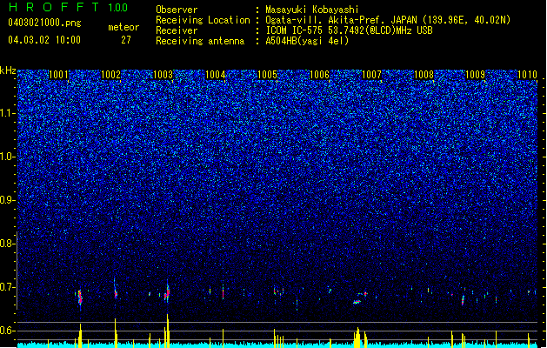
Task: Click the HROFFT title text
Action: pyautogui.click(x=54, y=7)
